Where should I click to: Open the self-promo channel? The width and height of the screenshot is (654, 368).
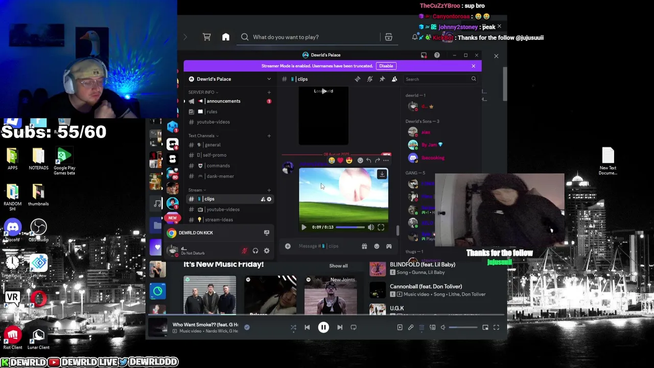click(229, 155)
